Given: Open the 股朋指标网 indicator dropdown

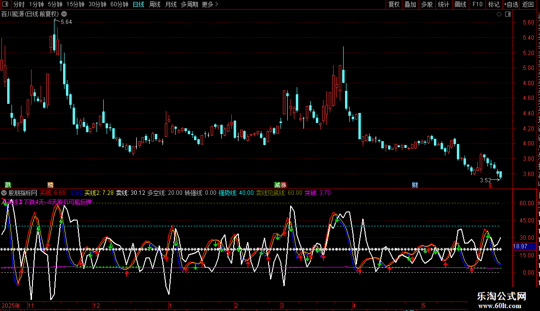Looking at the screenshot, I should [4, 193].
